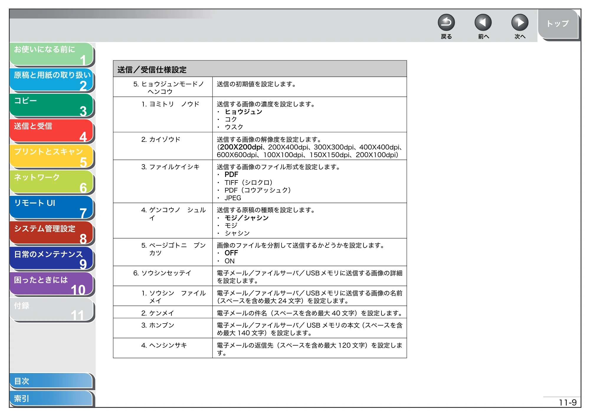Screen dimensions: 590x417
Task: Jump to 送信と受信 chapter
Action: click(52, 131)
